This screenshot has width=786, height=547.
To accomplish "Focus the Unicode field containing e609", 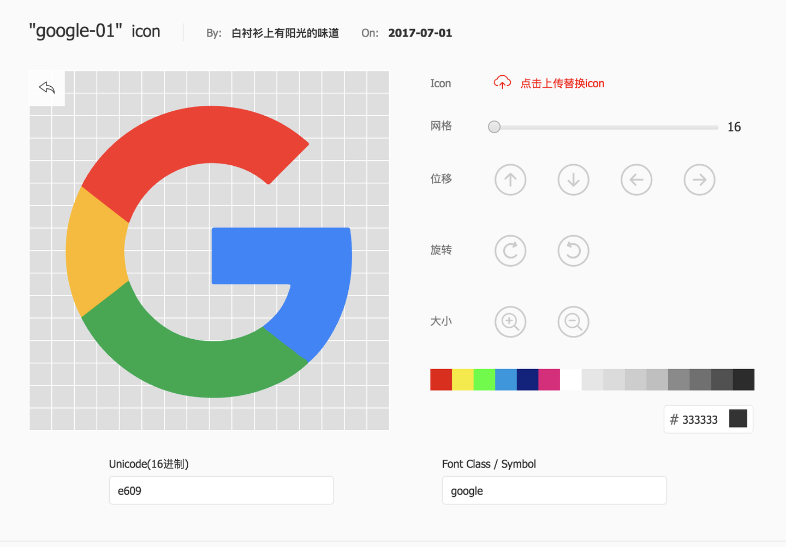I will pos(221,490).
